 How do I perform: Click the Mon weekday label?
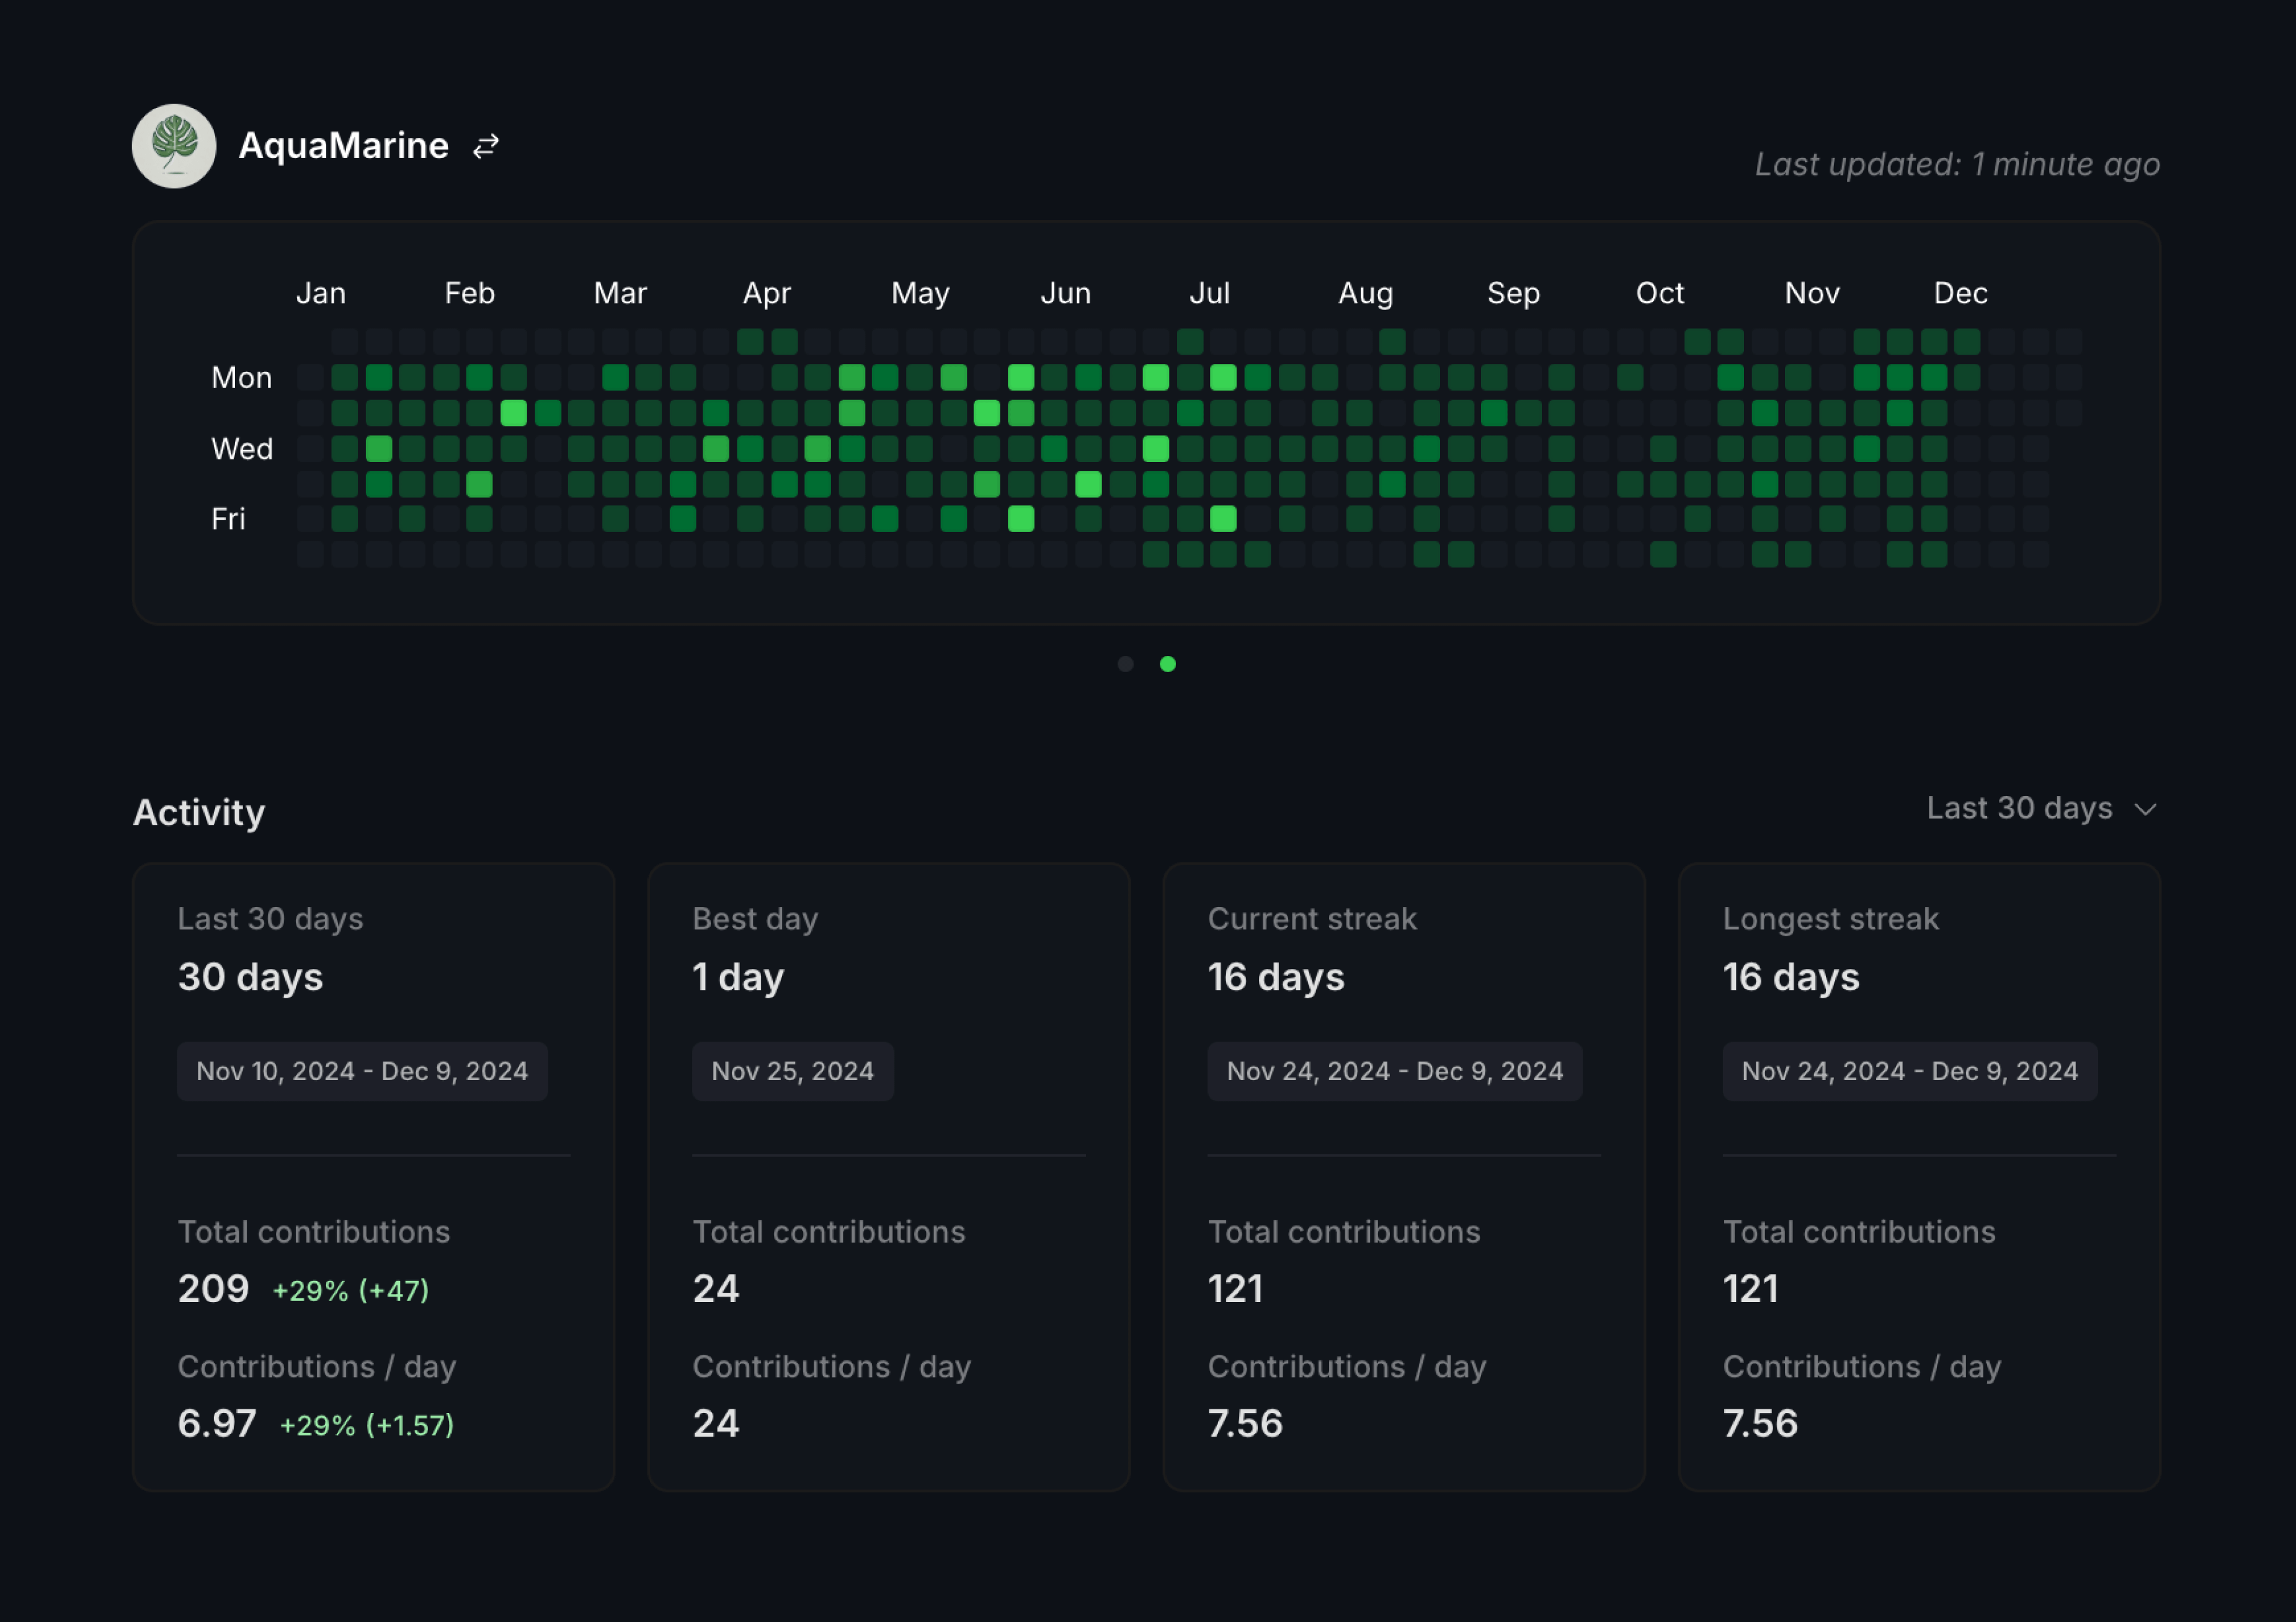(241, 377)
